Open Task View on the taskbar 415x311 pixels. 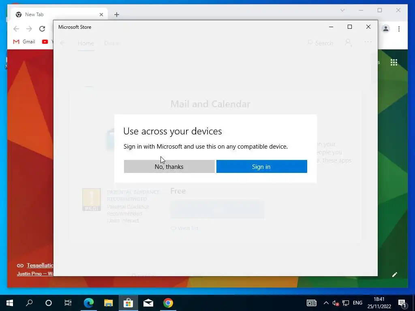tap(68, 303)
